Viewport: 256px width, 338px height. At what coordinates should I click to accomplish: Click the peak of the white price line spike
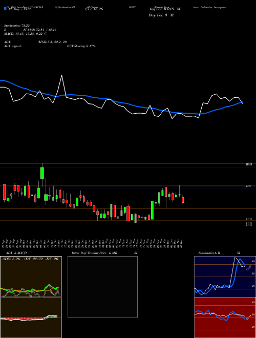pos(62,75)
